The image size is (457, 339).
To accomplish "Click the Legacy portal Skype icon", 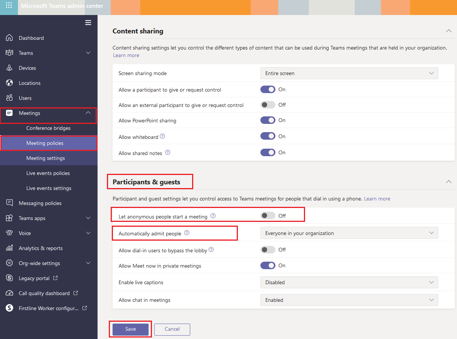I will point(9,278).
